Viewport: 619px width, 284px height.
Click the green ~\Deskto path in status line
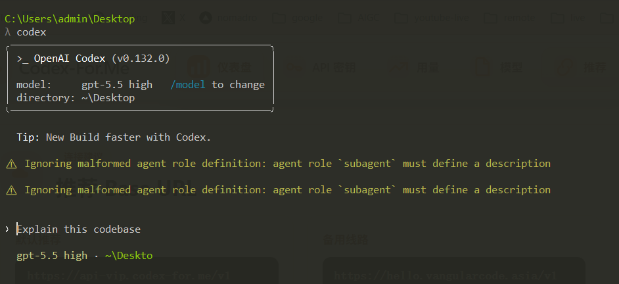[129, 256]
